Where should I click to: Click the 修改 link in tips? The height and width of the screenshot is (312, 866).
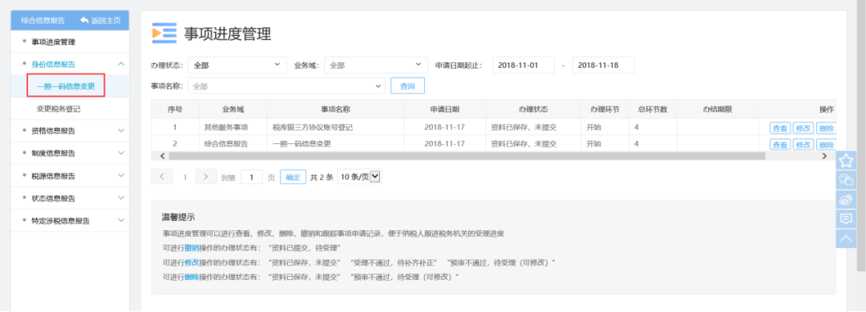(192, 262)
